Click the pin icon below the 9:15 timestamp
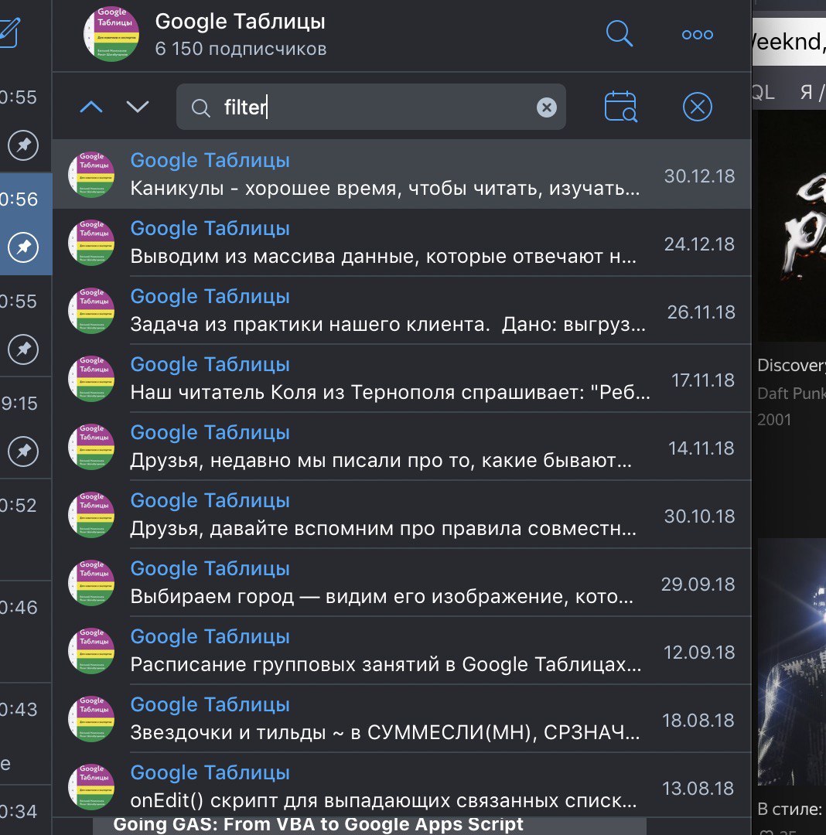The width and height of the screenshot is (826, 835). (23, 452)
